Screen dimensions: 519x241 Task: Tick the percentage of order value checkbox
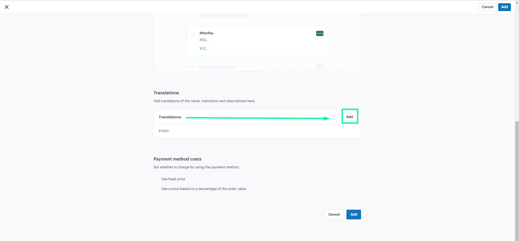tap(156, 189)
